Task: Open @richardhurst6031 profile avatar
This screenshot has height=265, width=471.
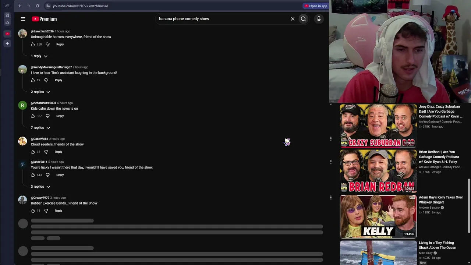Action: tap(22, 106)
